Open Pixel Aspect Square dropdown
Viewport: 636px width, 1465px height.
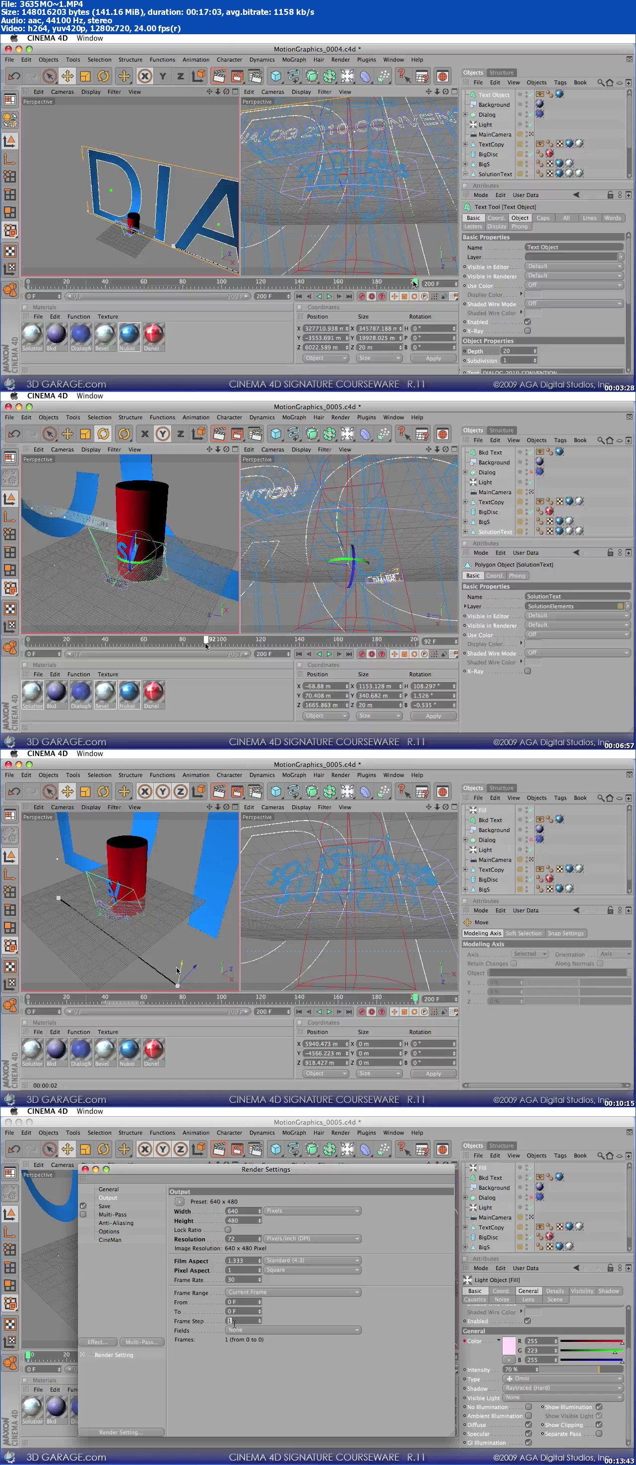(x=313, y=1270)
